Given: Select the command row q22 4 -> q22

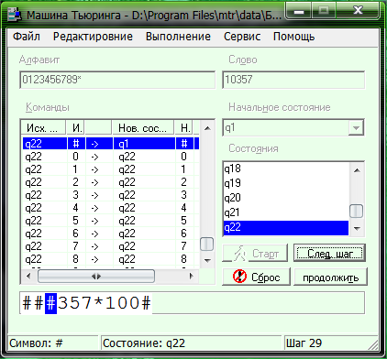Looking at the screenshot, I should 110,208.
